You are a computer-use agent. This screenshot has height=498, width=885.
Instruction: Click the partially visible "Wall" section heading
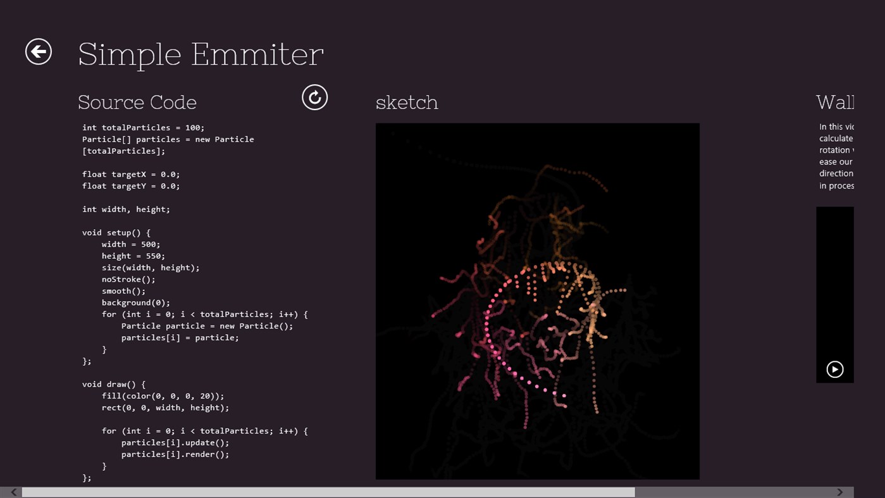pos(834,102)
